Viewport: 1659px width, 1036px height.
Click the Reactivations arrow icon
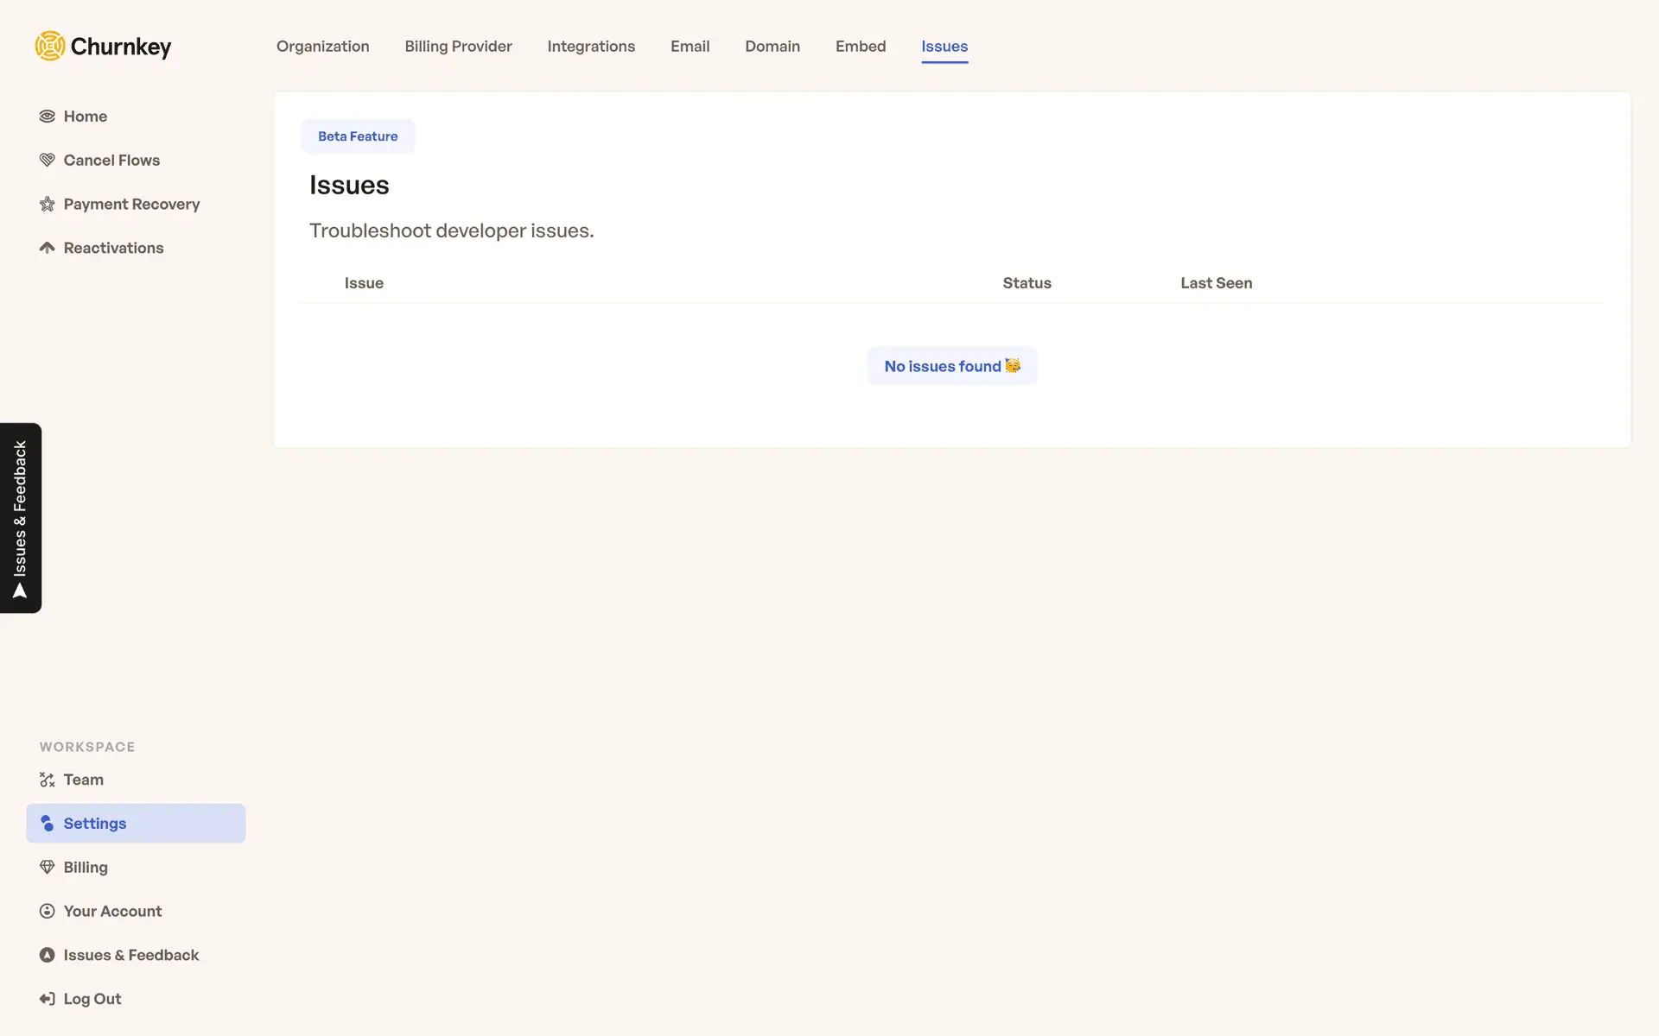(48, 248)
